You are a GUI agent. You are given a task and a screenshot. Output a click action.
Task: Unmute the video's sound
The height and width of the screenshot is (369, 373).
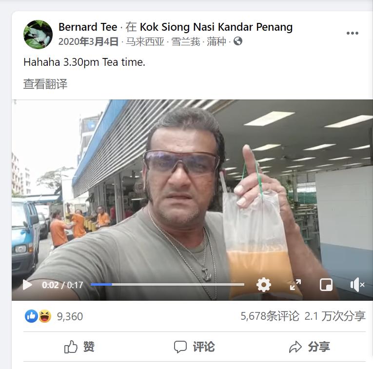point(357,285)
